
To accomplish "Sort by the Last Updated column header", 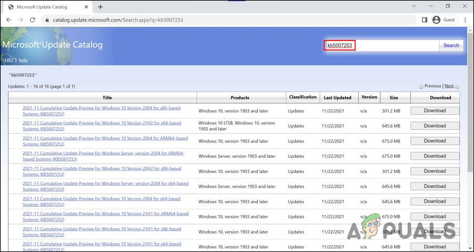I will click(338, 97).
